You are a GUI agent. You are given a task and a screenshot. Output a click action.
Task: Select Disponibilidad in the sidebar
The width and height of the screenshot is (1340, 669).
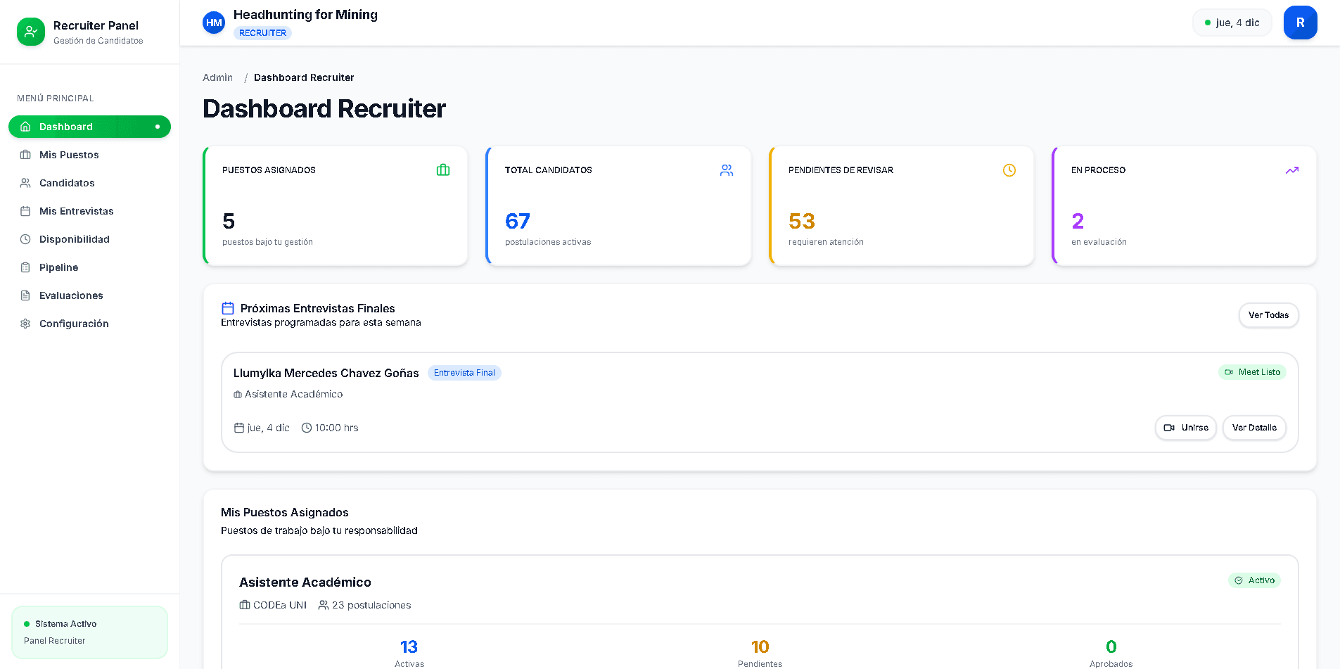click(x=75, y=239)
